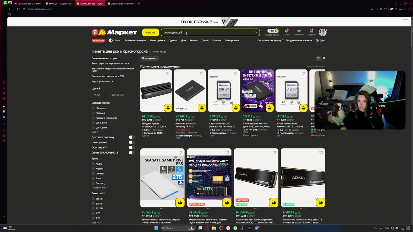Image resolution: width=413 pixels, height=232 pixels.
Task: Open Аксессуары для игровых приставок category
Action: coord(110,63)
